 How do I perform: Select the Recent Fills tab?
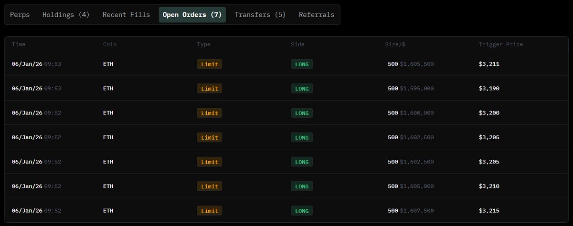[x=126, y=15]
